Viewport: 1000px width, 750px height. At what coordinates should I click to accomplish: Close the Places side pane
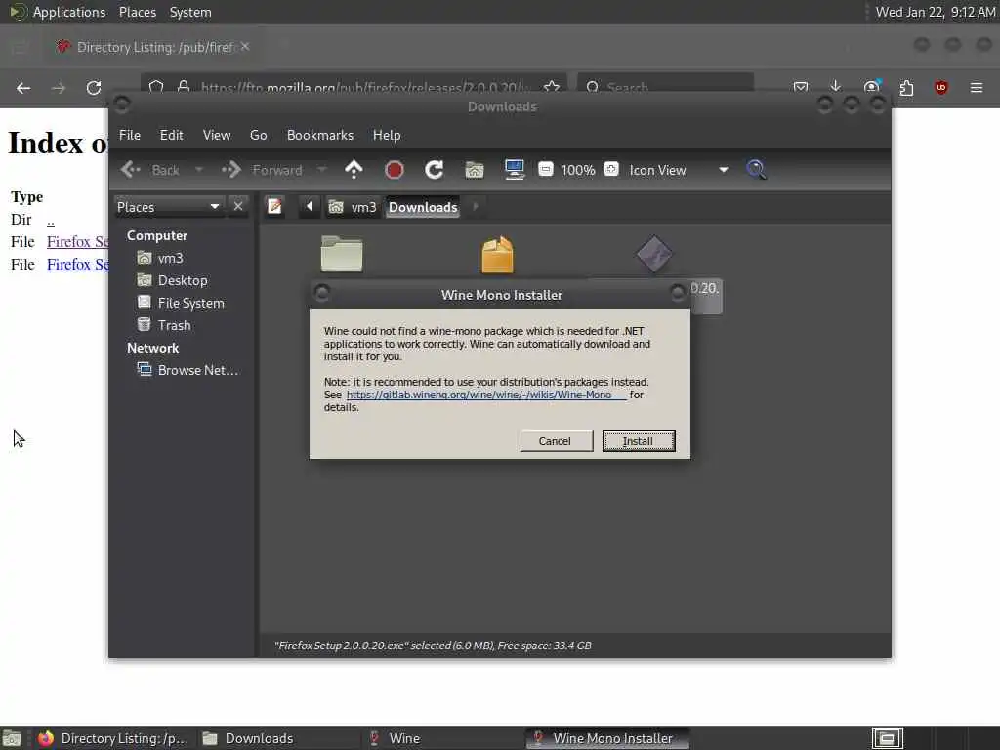238,207
